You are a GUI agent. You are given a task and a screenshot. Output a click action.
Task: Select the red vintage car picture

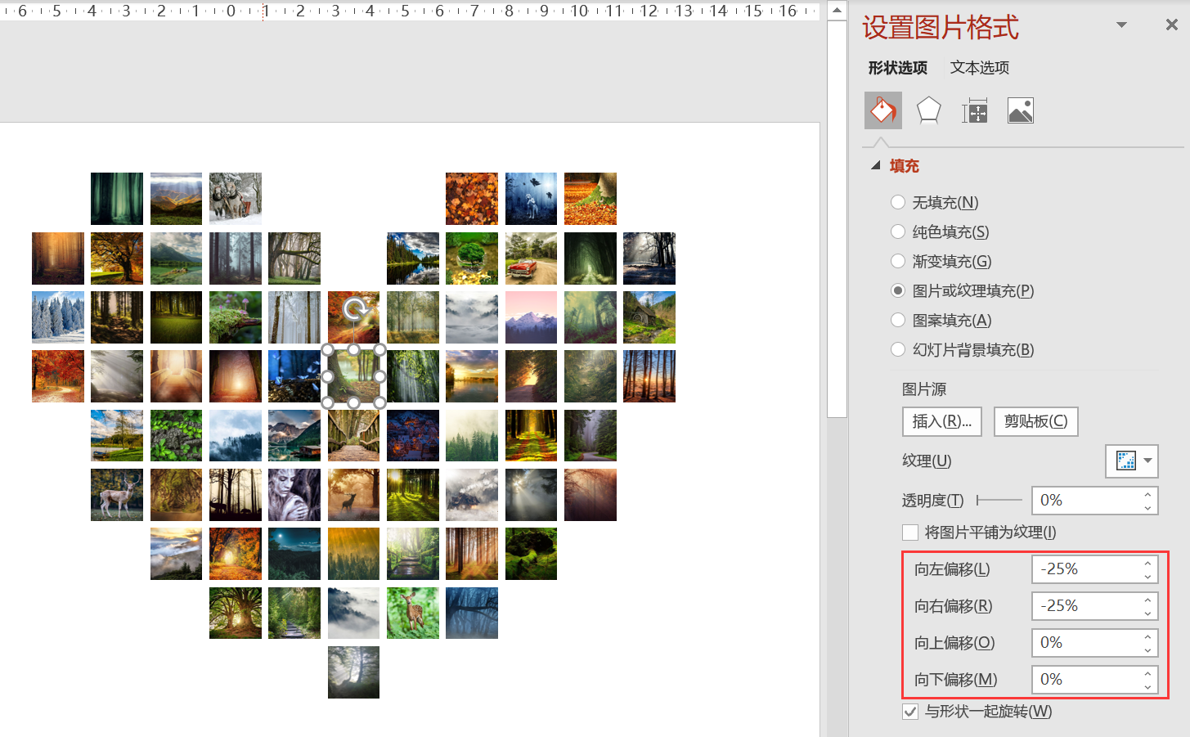tap(532, 258)
